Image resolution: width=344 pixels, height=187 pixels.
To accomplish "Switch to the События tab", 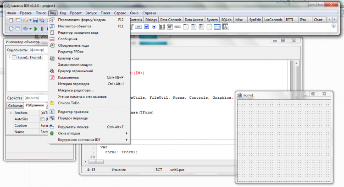I will (15, 105).
